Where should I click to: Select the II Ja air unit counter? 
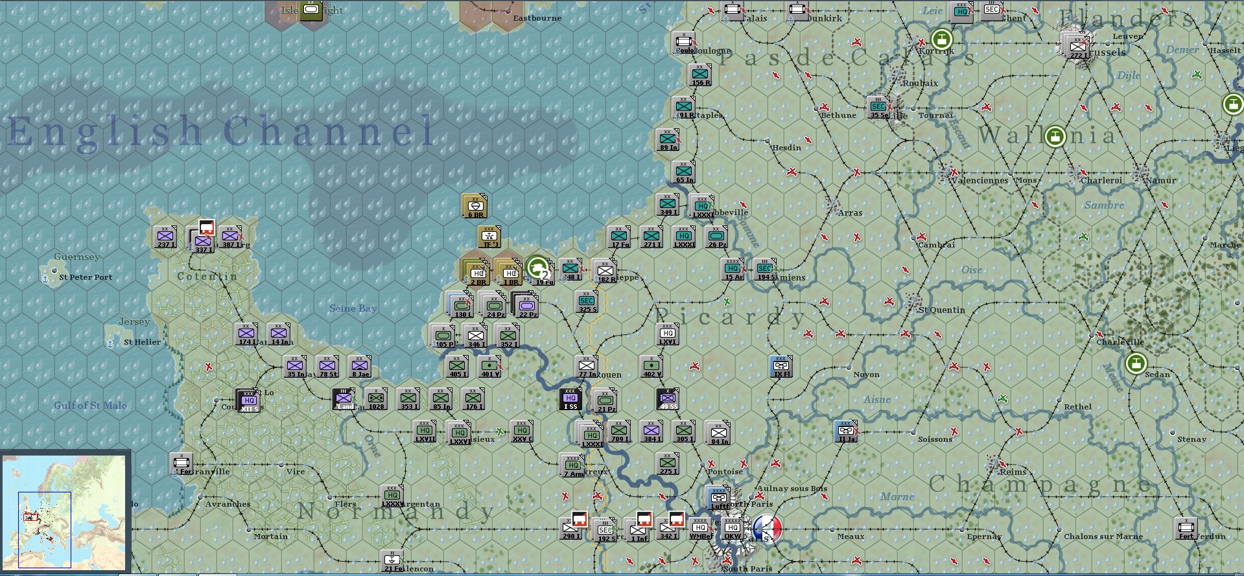click(846, 431)
